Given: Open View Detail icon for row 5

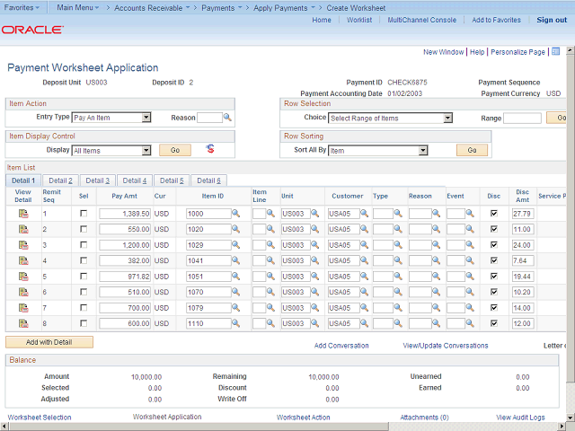Looking at the screenshot, I should click(23, 277).
